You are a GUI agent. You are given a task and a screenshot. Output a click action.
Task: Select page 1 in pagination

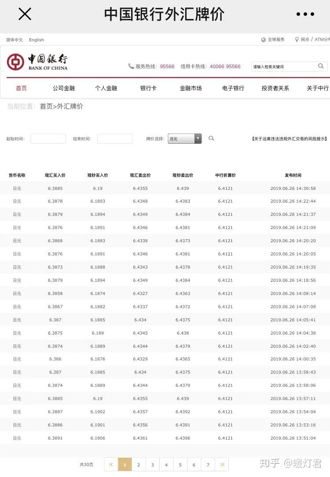(125, 465)
